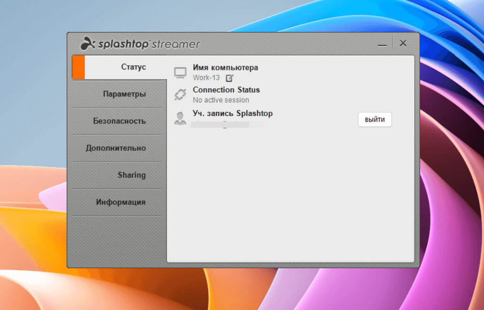
Task: Switch to the Параметры tab
Action: pos(117,94)
